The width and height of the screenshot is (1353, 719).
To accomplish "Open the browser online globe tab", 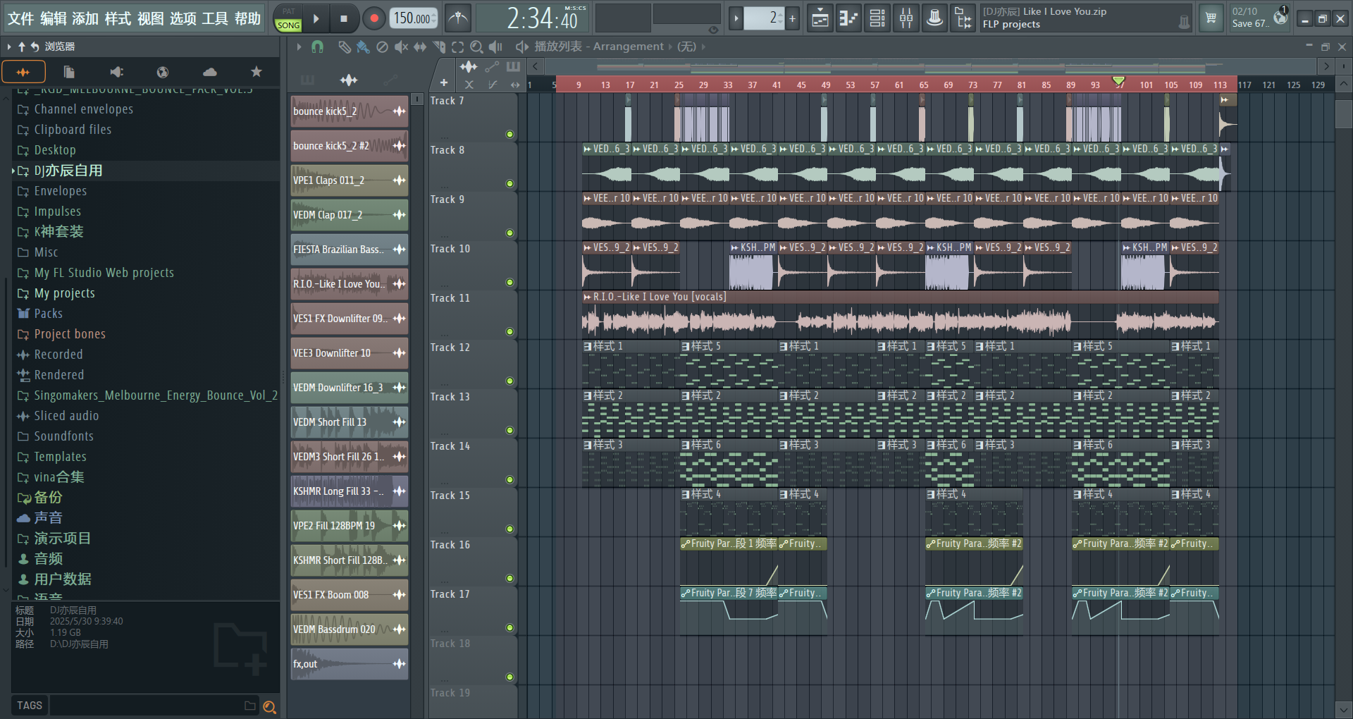I will pyautogui.click(x=163, y=72).
